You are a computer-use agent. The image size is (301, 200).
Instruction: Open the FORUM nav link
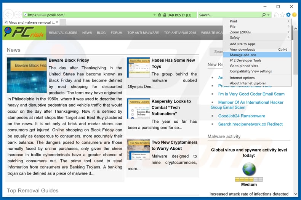point(117,33)
